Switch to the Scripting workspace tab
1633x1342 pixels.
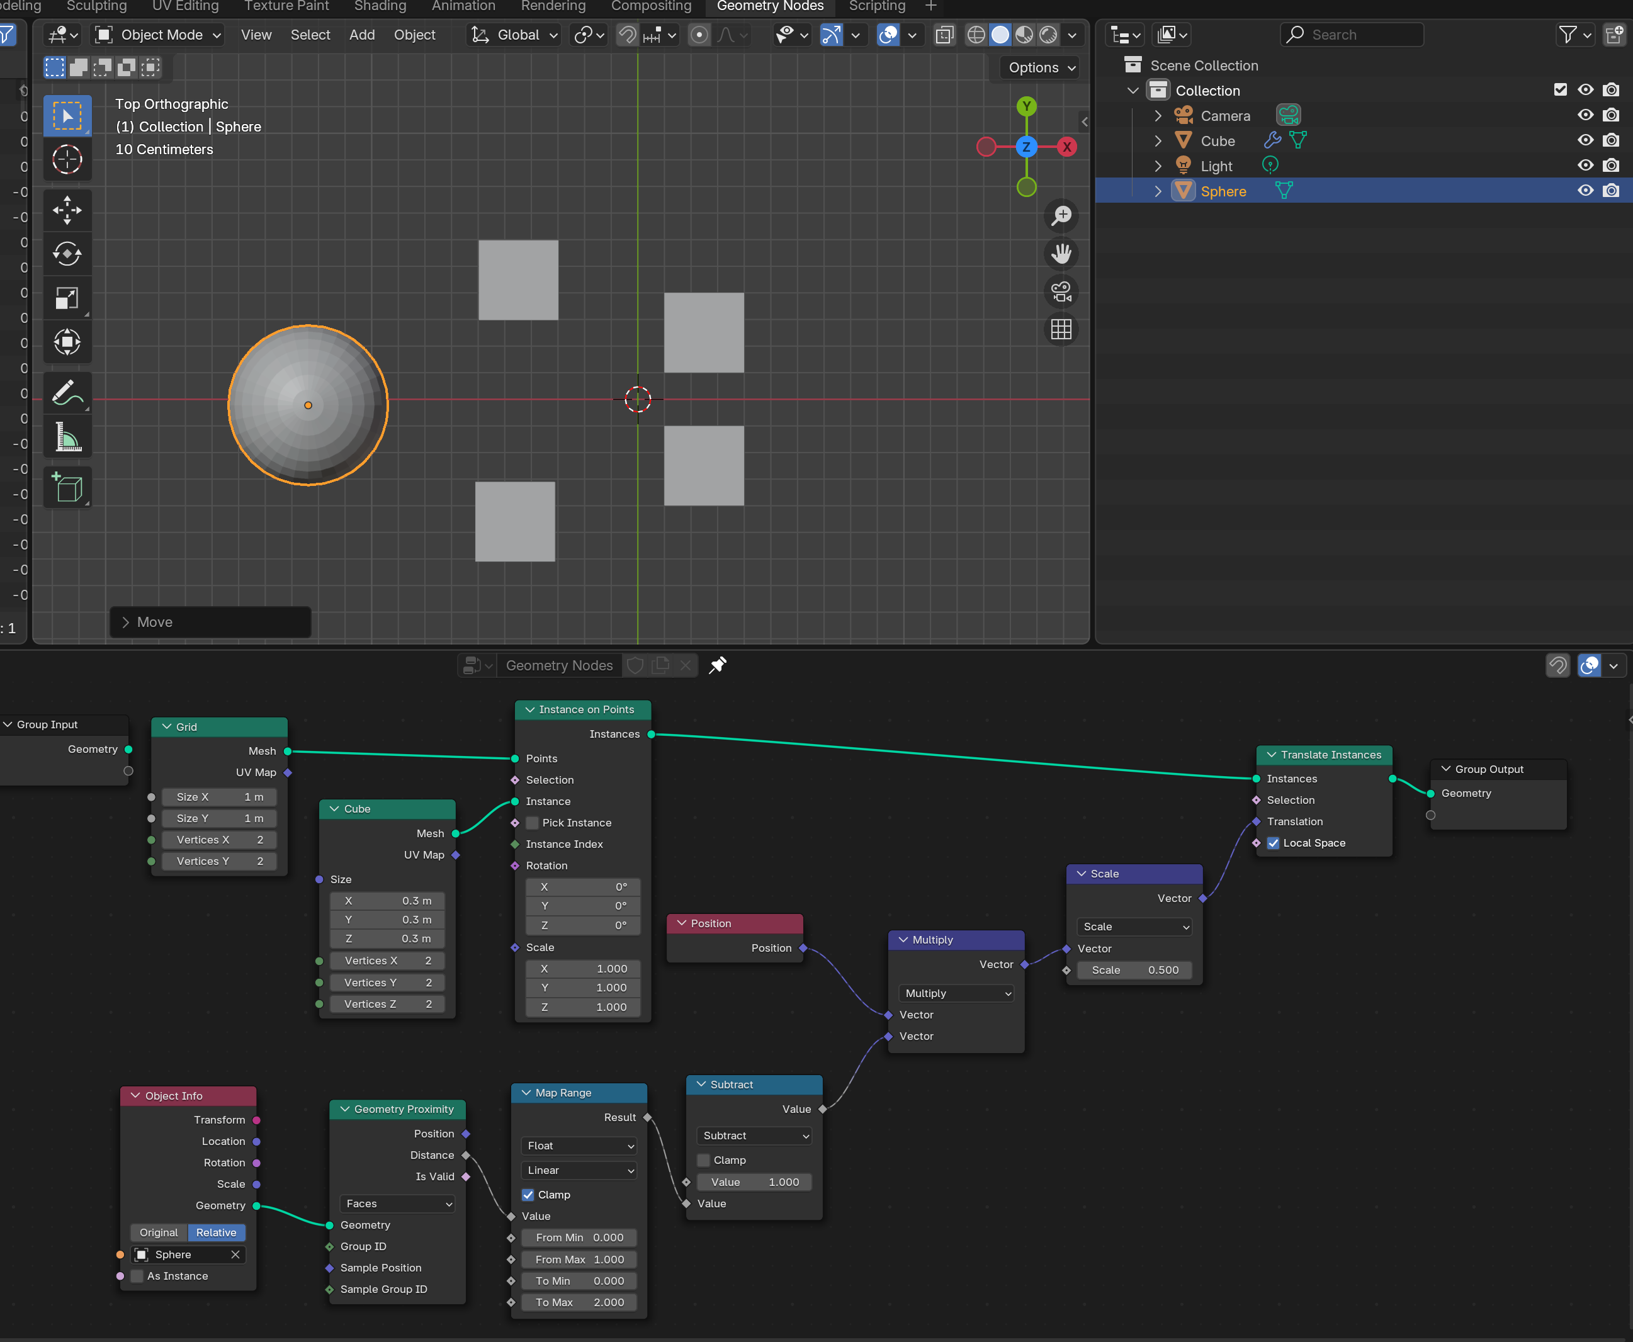point(877,6)
